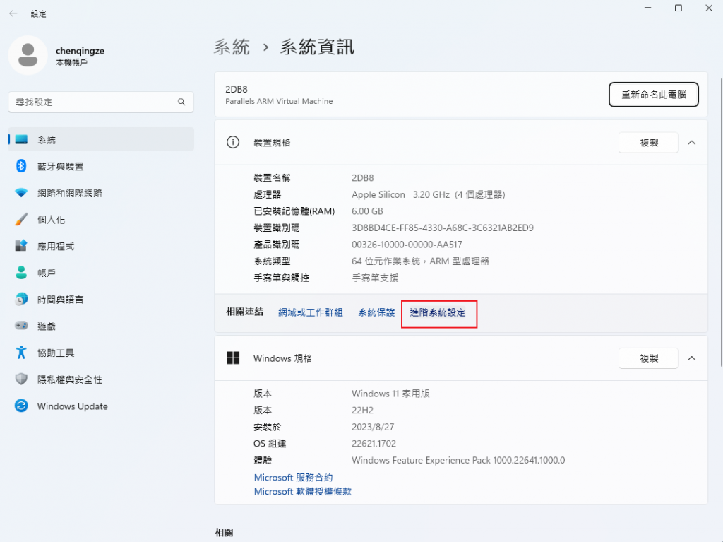Click the product ID 00326-10000-00000-AA517
This screenshot has height=542, width=723.
pyautogui.click(x=407, y=245)
